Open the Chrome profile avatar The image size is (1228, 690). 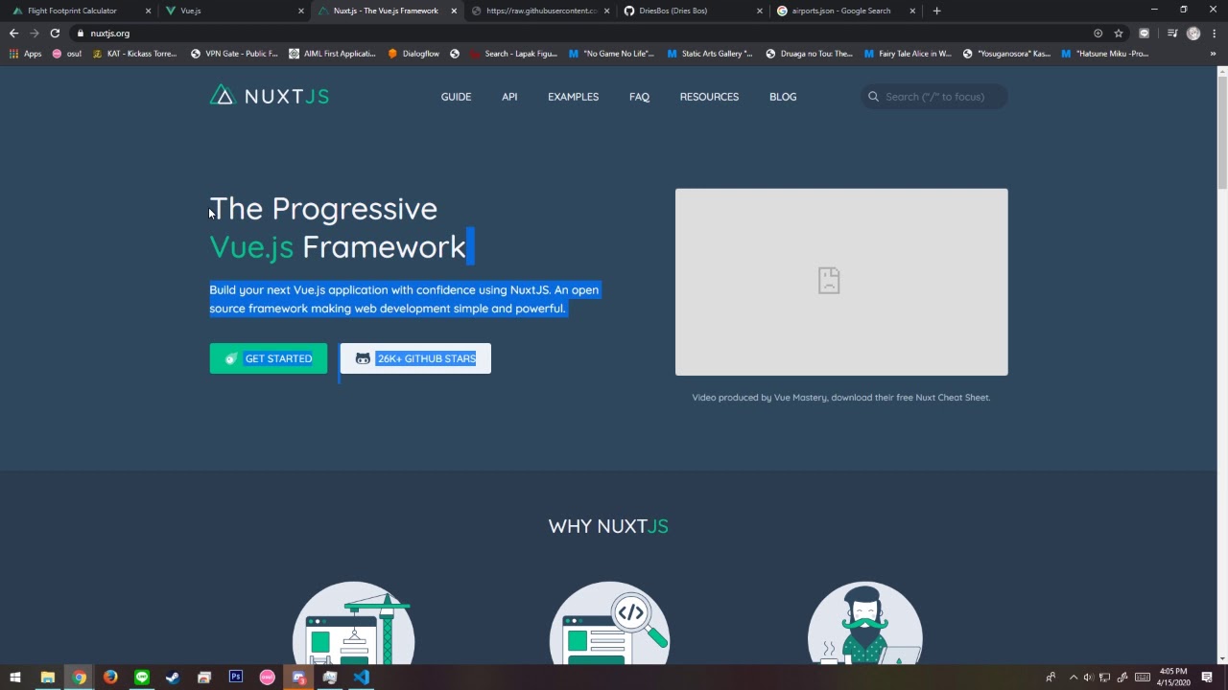coord(1193,33)
